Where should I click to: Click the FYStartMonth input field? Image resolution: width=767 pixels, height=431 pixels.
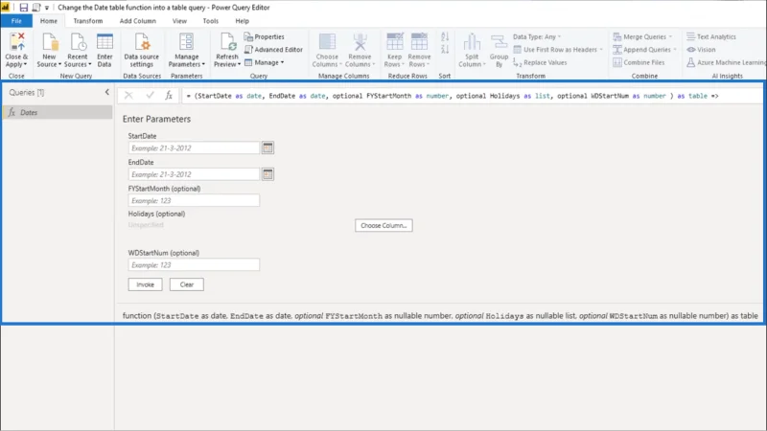pyautogui.click(x=194, y=200)
